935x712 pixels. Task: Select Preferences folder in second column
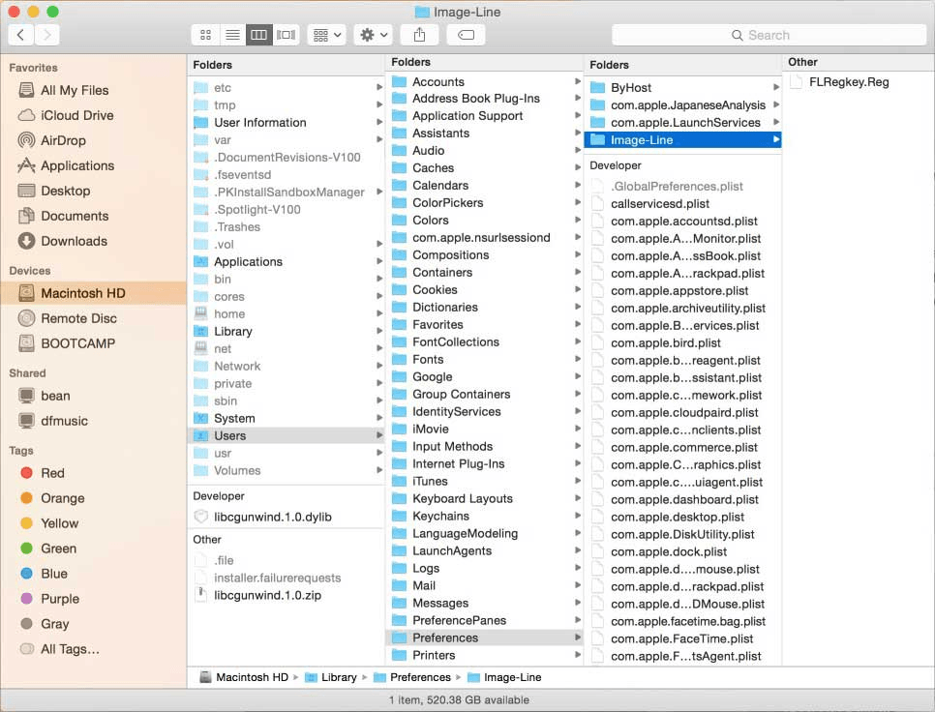485,638
